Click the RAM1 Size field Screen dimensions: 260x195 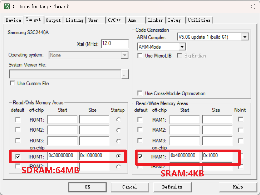point(217,119)
